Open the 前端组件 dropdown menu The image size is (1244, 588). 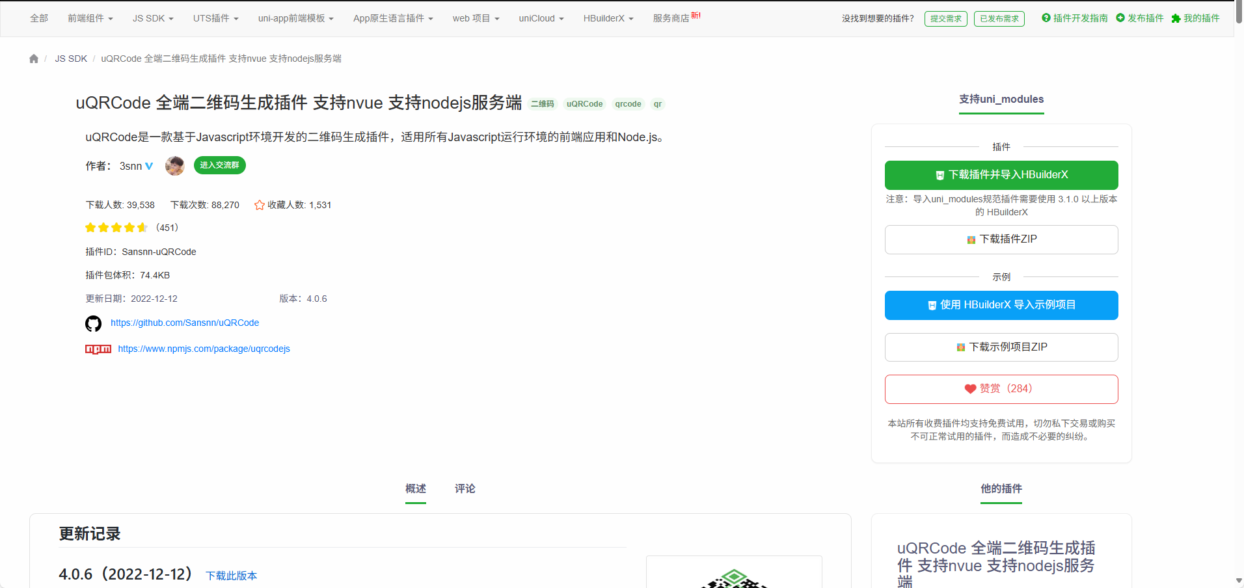90,18
